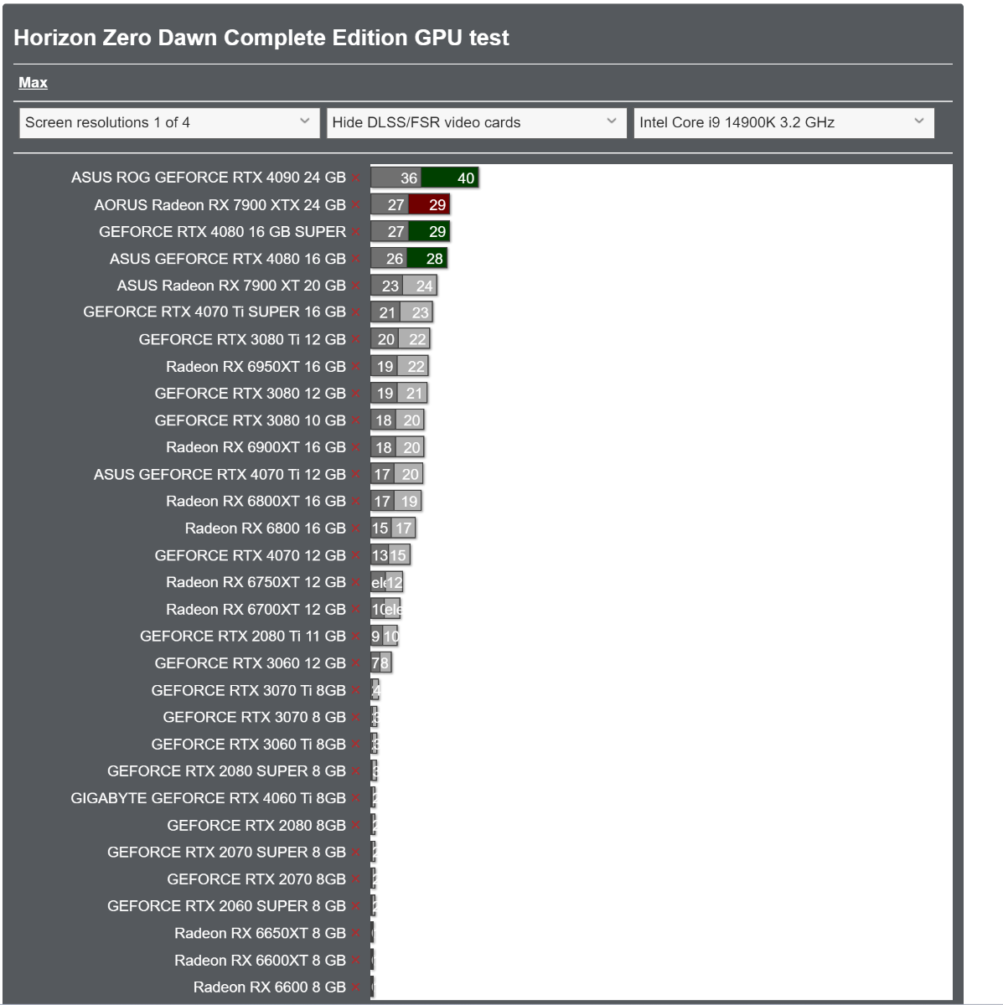The width and height of the screenshot is (1003, 1005).
Task: Click the red X beside Radeon RX 6600XT 8 GB
Action: coord(356,961)
